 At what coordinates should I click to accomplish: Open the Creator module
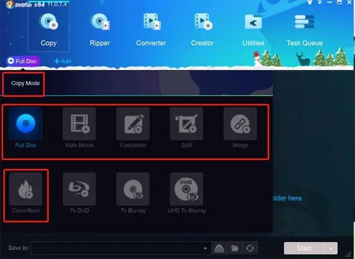click(x=202, y=29)
